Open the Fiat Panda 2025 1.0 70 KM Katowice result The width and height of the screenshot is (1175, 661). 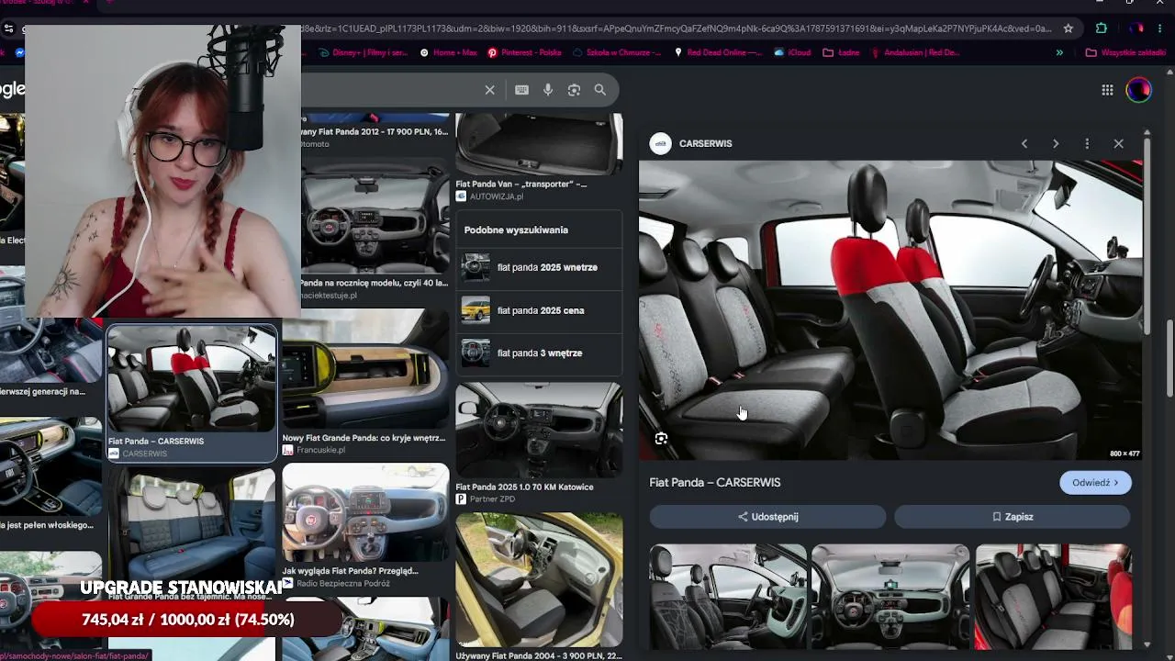[539, 431]
